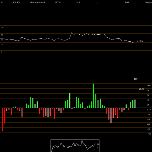Click the RSI line peak near 70

click(72, 33)
